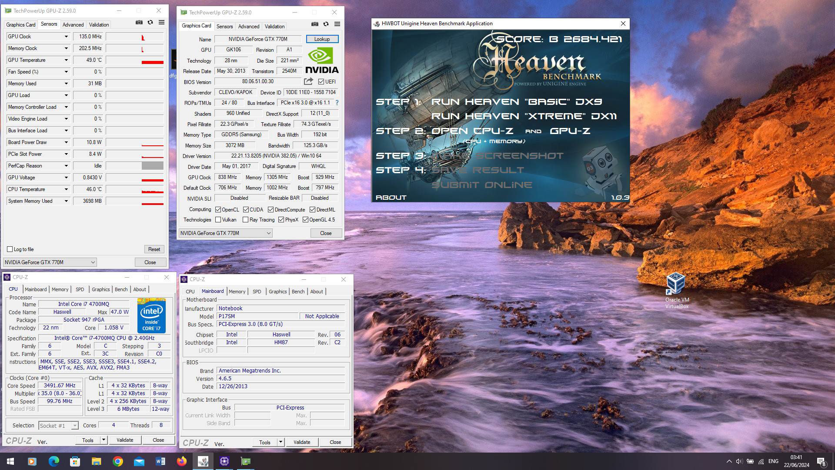835x470 pixels.
Task: Click the GPU Name field GeForce GTX 770M
Action: (258, 39)
